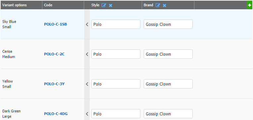Remove the Style column
The height and width of the screenshot is (120, 253).
[111, 6]
